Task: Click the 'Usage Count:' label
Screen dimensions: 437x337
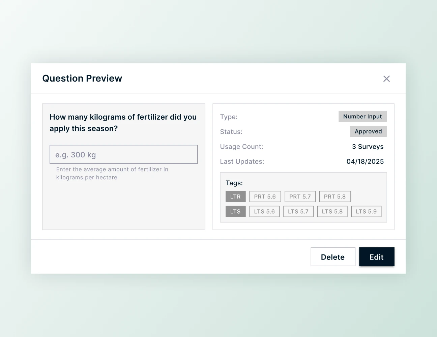Action: pos(241,147)
